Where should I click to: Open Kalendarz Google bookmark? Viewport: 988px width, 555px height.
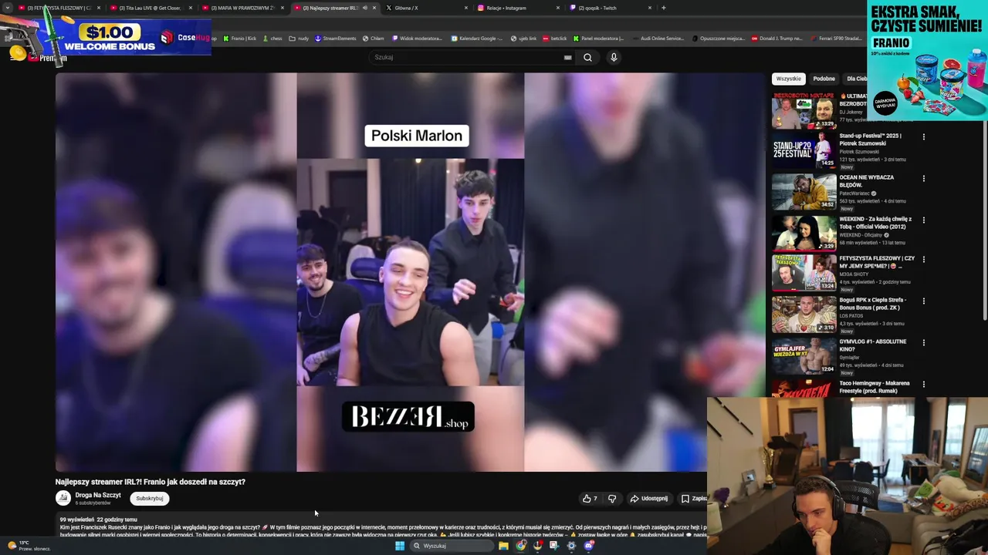477,38
